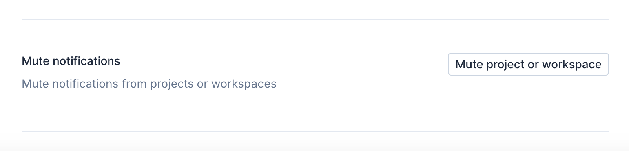Click the word 'Mute' in the button label
The image size is (629, 151).
469,64
